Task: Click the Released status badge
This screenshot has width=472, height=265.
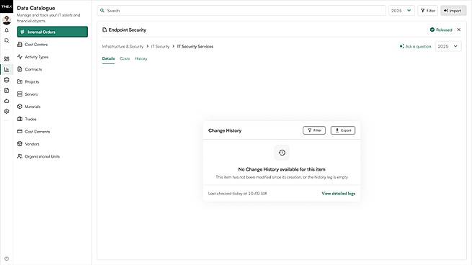Action: click(441, 30)
